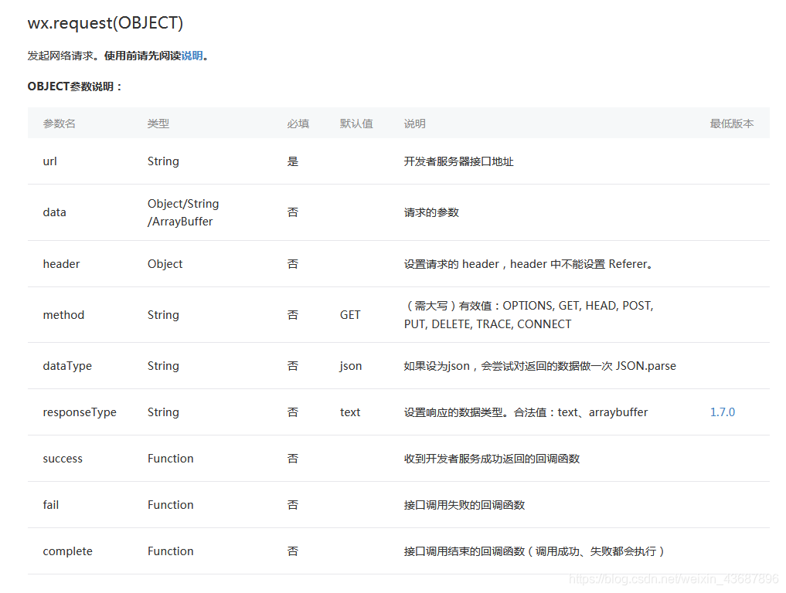The width and height of the screenshot is (786, 593).
Task: Click the 说明 column header in the table
Action: coord(415,124)
